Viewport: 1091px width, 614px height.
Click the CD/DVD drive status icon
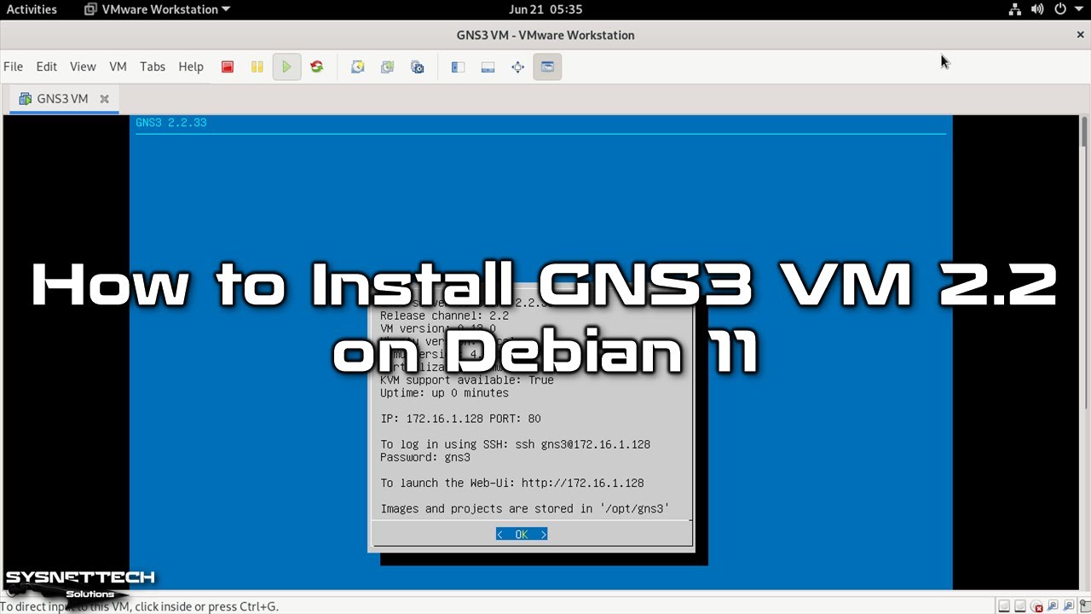[x=1036, y=606]
